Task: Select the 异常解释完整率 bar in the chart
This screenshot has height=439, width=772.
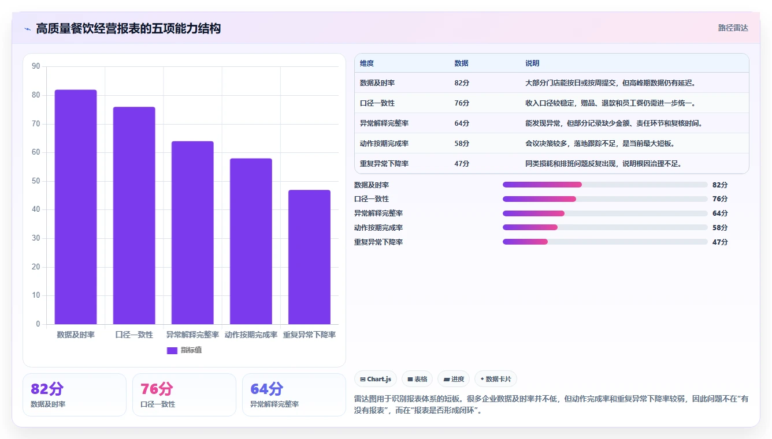Action: [192, 232]
